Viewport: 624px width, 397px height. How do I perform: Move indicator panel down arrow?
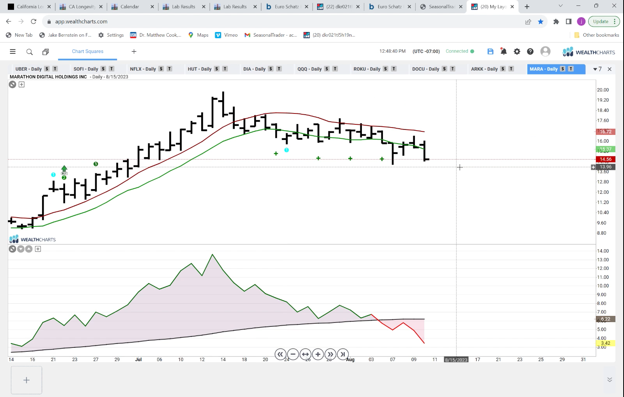[21, 249]
